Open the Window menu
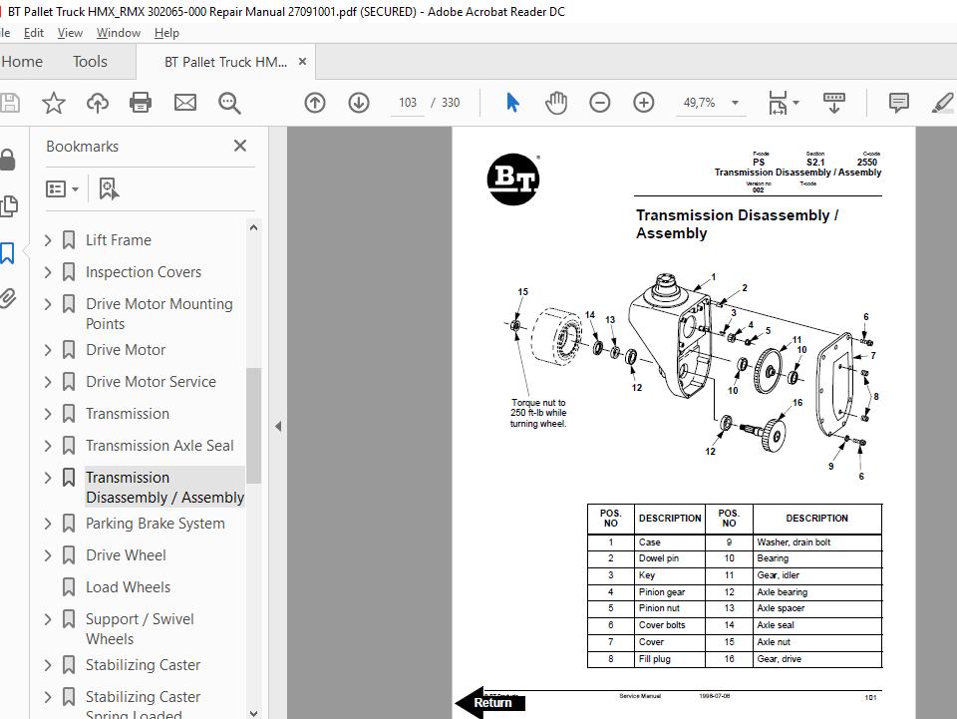Screen dimensions: 957x719 [x=119, y=33]
